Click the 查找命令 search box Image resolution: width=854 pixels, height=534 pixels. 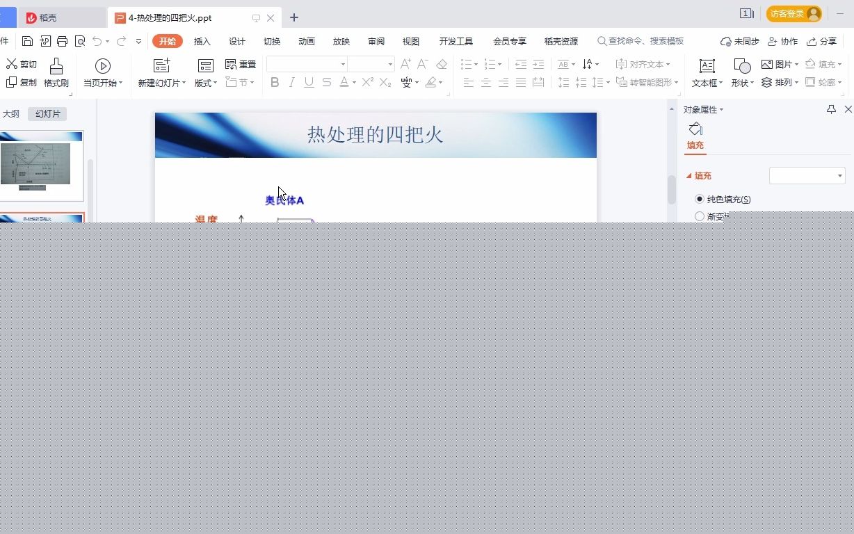640,41
